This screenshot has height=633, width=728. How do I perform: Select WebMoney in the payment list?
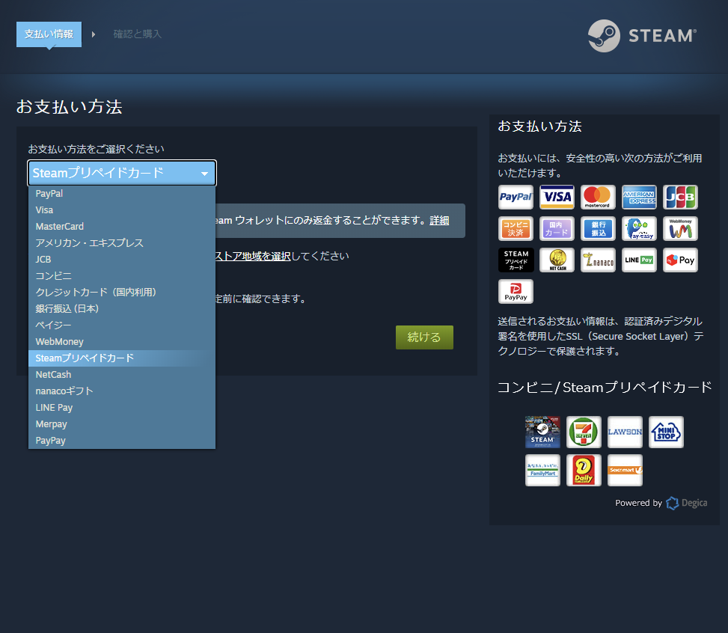(x=60, y=341)
